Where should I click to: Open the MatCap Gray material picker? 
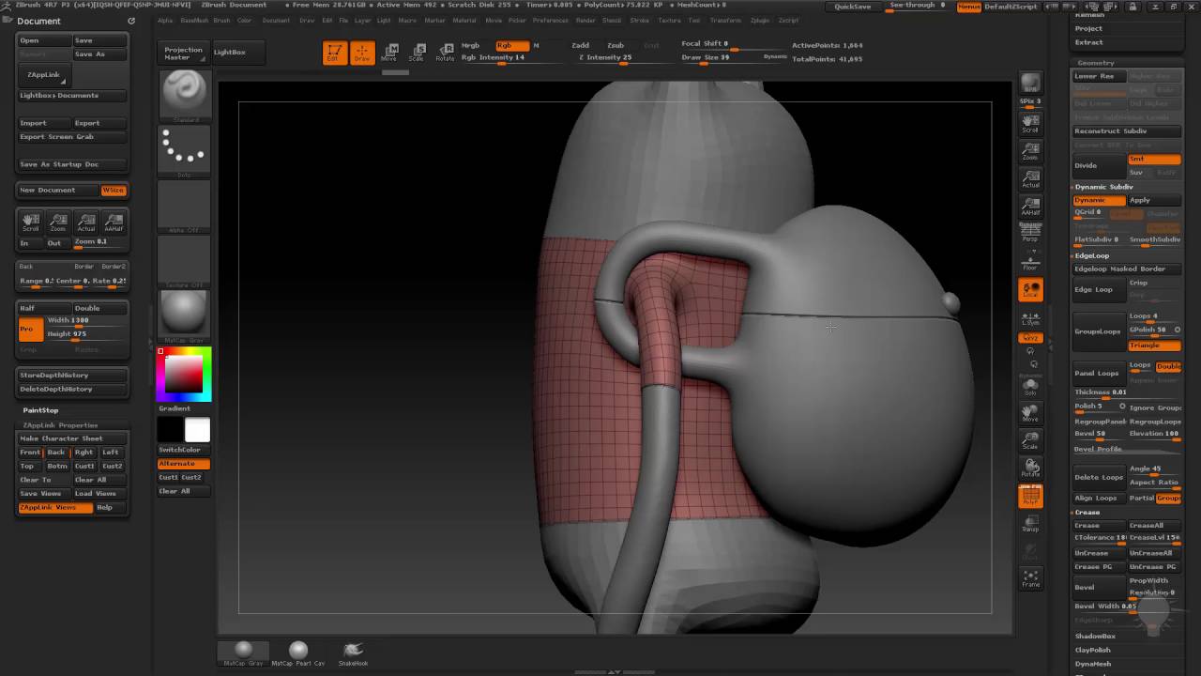(185, 315)
